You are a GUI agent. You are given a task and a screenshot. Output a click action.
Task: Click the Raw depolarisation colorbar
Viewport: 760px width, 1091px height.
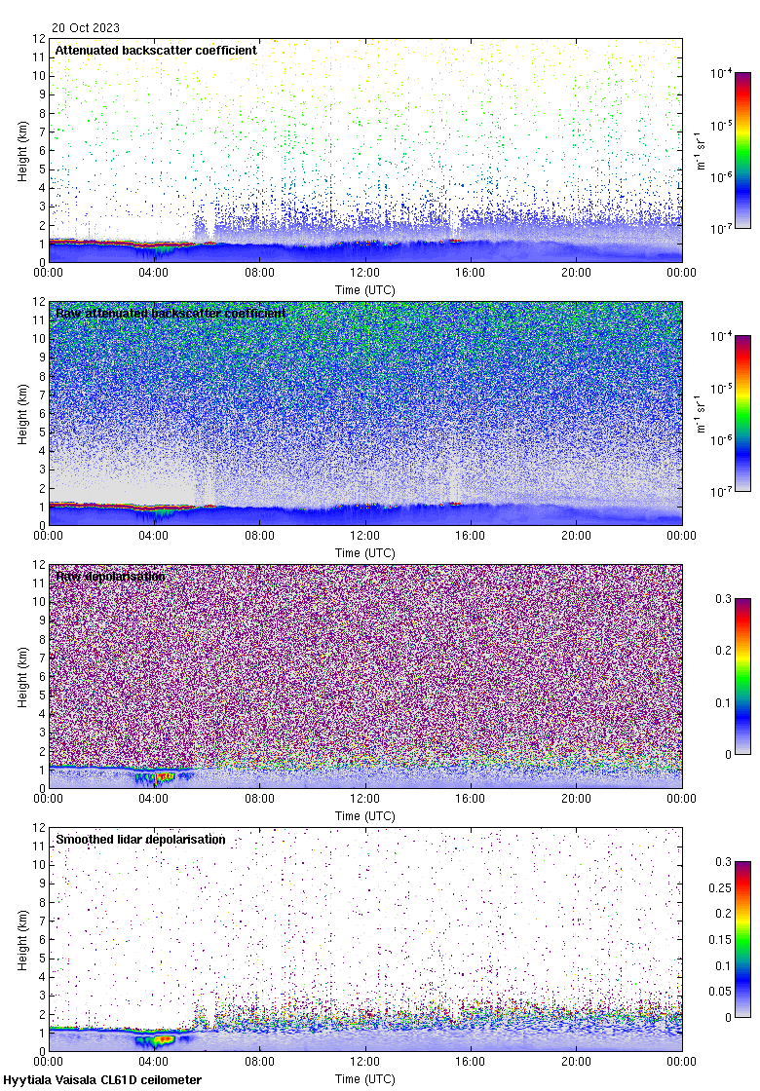tap(742, 676)
